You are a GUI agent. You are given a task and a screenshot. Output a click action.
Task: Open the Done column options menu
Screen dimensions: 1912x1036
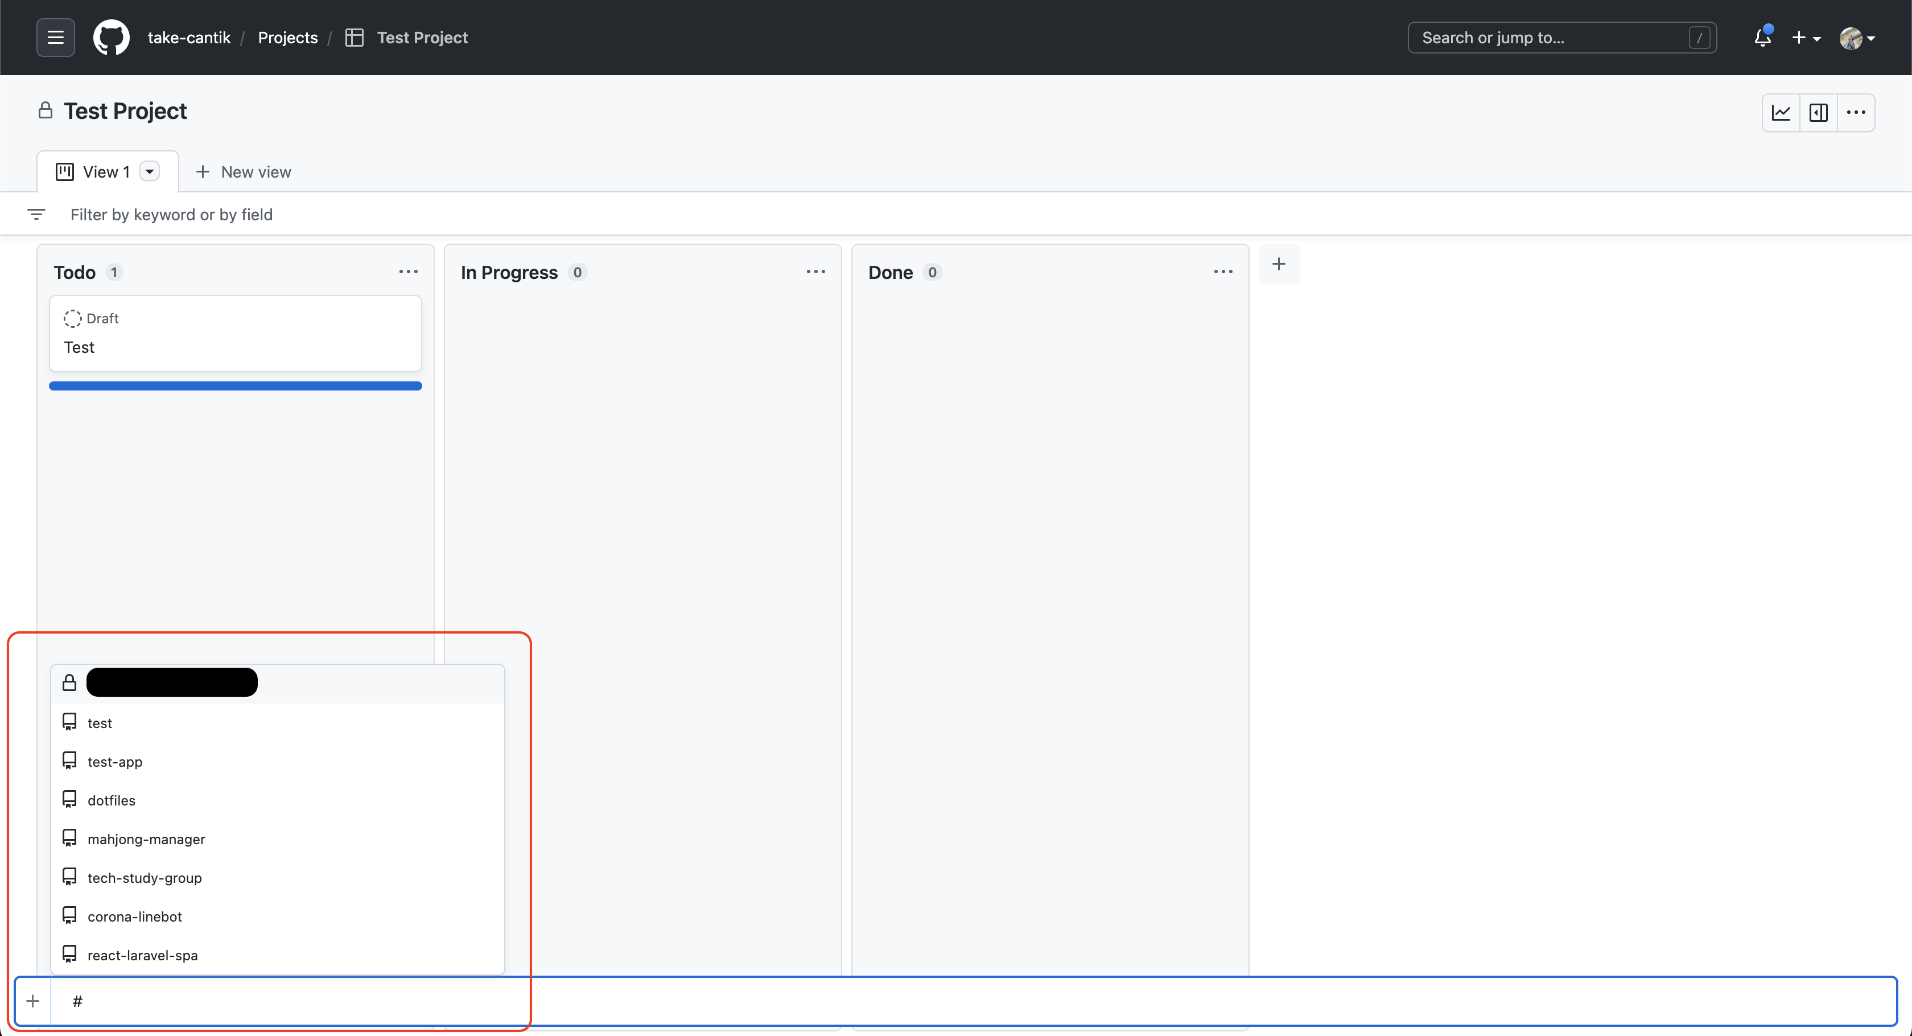click(1222, 271)
